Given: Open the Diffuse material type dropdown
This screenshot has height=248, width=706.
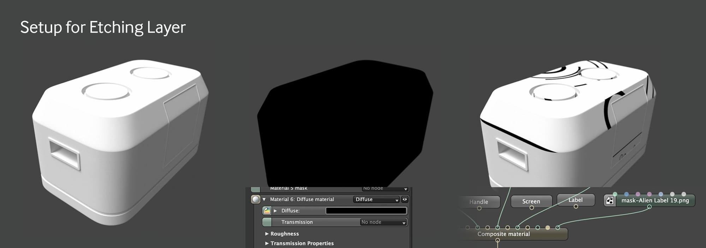Looking at the screenshot, I should pos(376,199).
